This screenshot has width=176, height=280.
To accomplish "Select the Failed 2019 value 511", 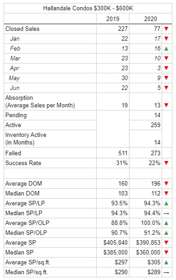I will [x=123, y=153].
